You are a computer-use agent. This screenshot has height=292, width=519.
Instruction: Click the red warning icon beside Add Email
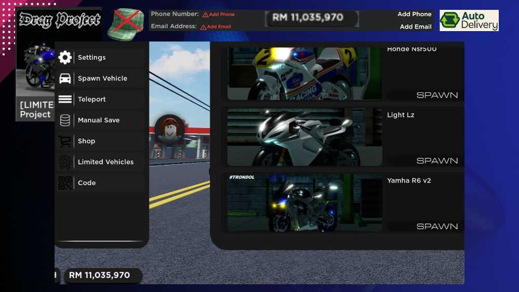coord(203,27)
